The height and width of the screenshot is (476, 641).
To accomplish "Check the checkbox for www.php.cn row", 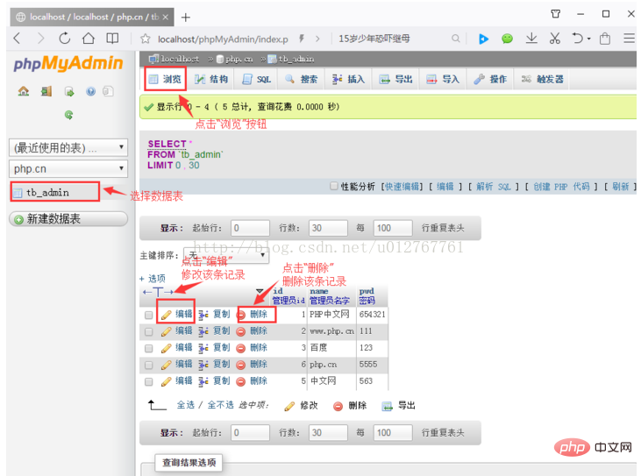I will pos(148,331).
